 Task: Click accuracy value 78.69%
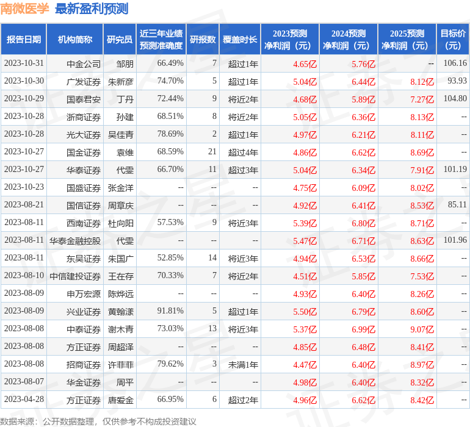tap(170, 134)
